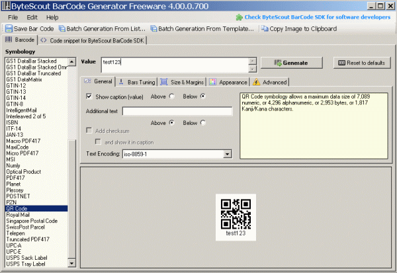Screen dimensions: 397x273
Task: Open the Edit menu
Action: pos(32,17)
